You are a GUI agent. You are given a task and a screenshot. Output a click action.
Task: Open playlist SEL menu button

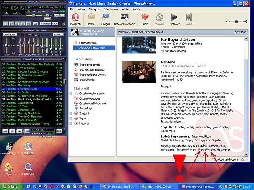click(19, 131)
